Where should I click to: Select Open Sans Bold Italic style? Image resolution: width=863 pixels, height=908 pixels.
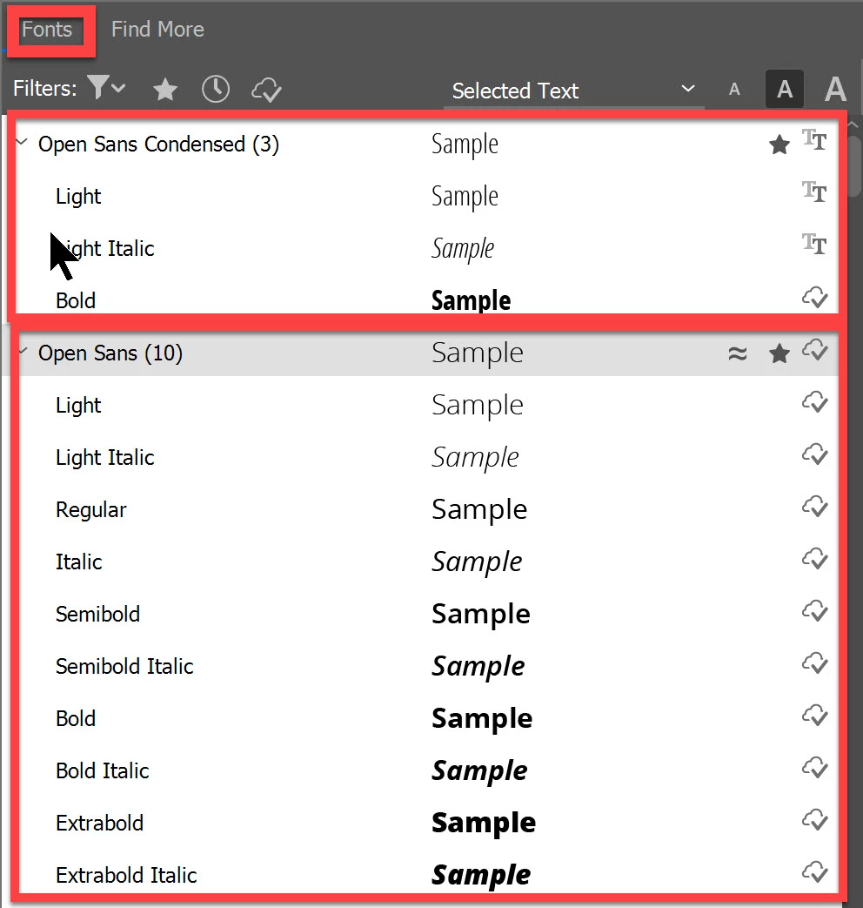[x=103, y=770]
